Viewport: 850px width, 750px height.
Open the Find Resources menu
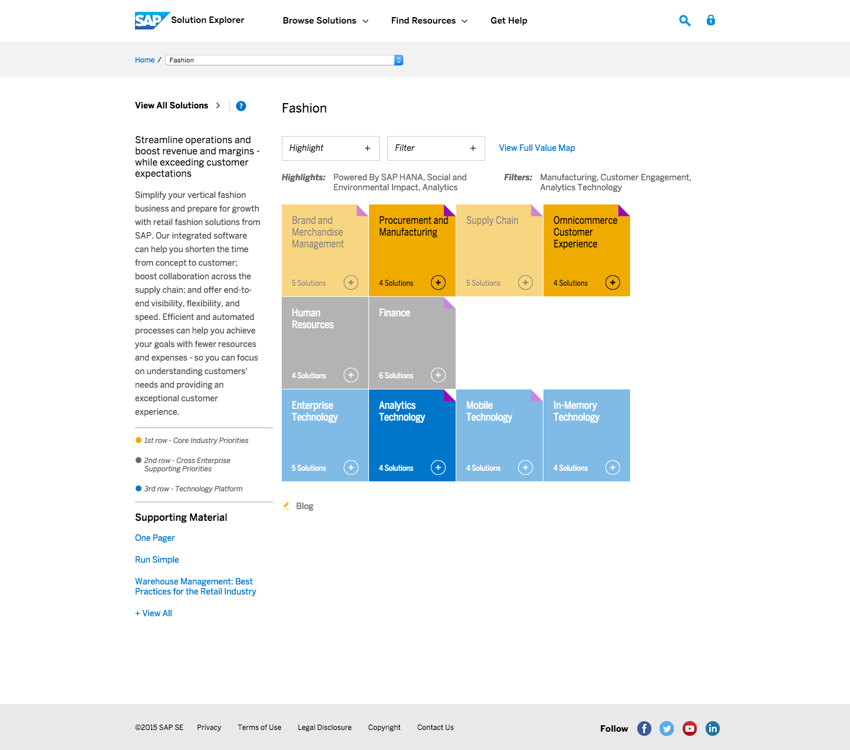429,21
